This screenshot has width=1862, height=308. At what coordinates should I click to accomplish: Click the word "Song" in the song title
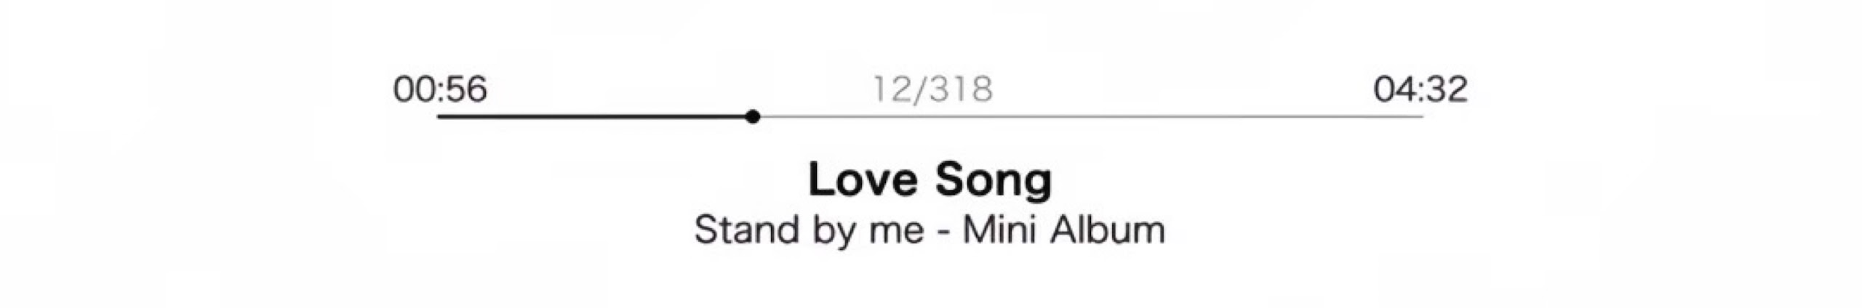[994, 181]
